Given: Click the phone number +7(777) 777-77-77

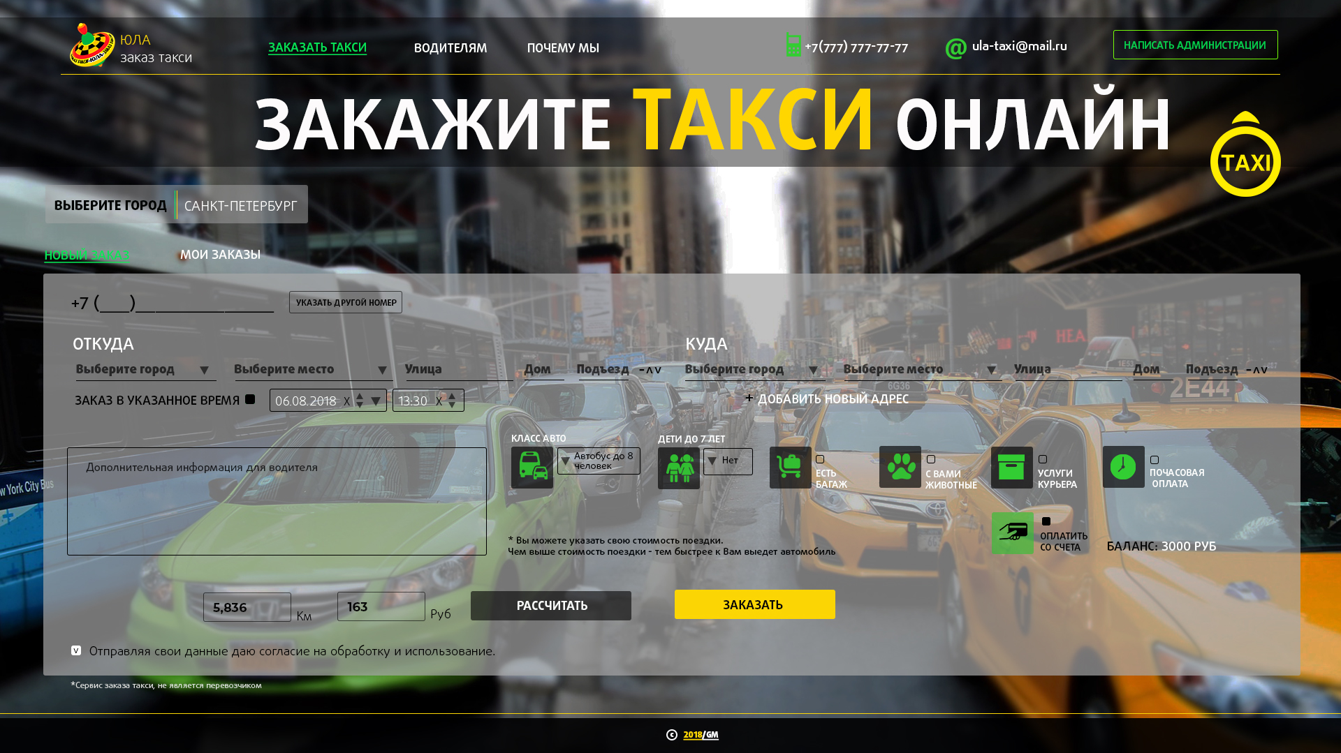Looking at the screenshot, I should pos(856,47).
